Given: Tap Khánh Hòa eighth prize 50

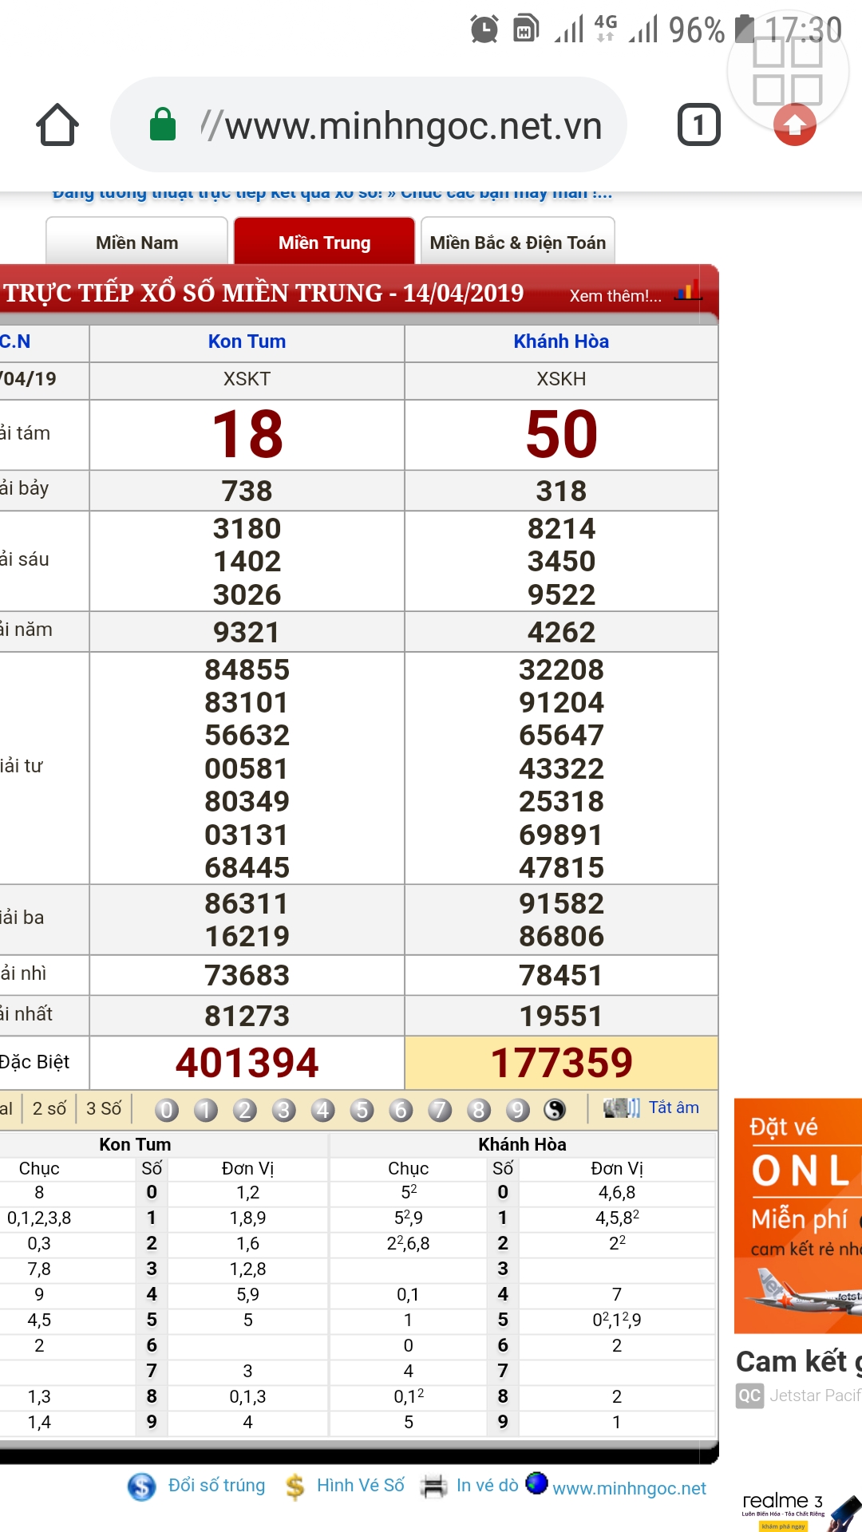Looking at the screenshot, I should coord(561,435).
